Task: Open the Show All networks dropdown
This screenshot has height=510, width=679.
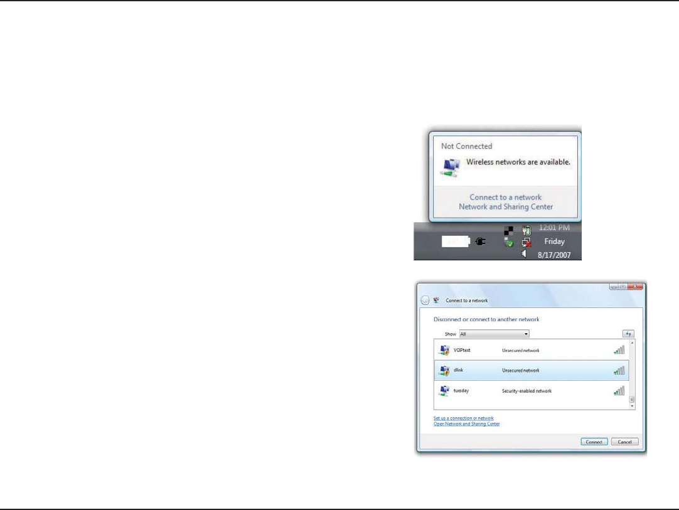Action: click(x=494, y=334)
